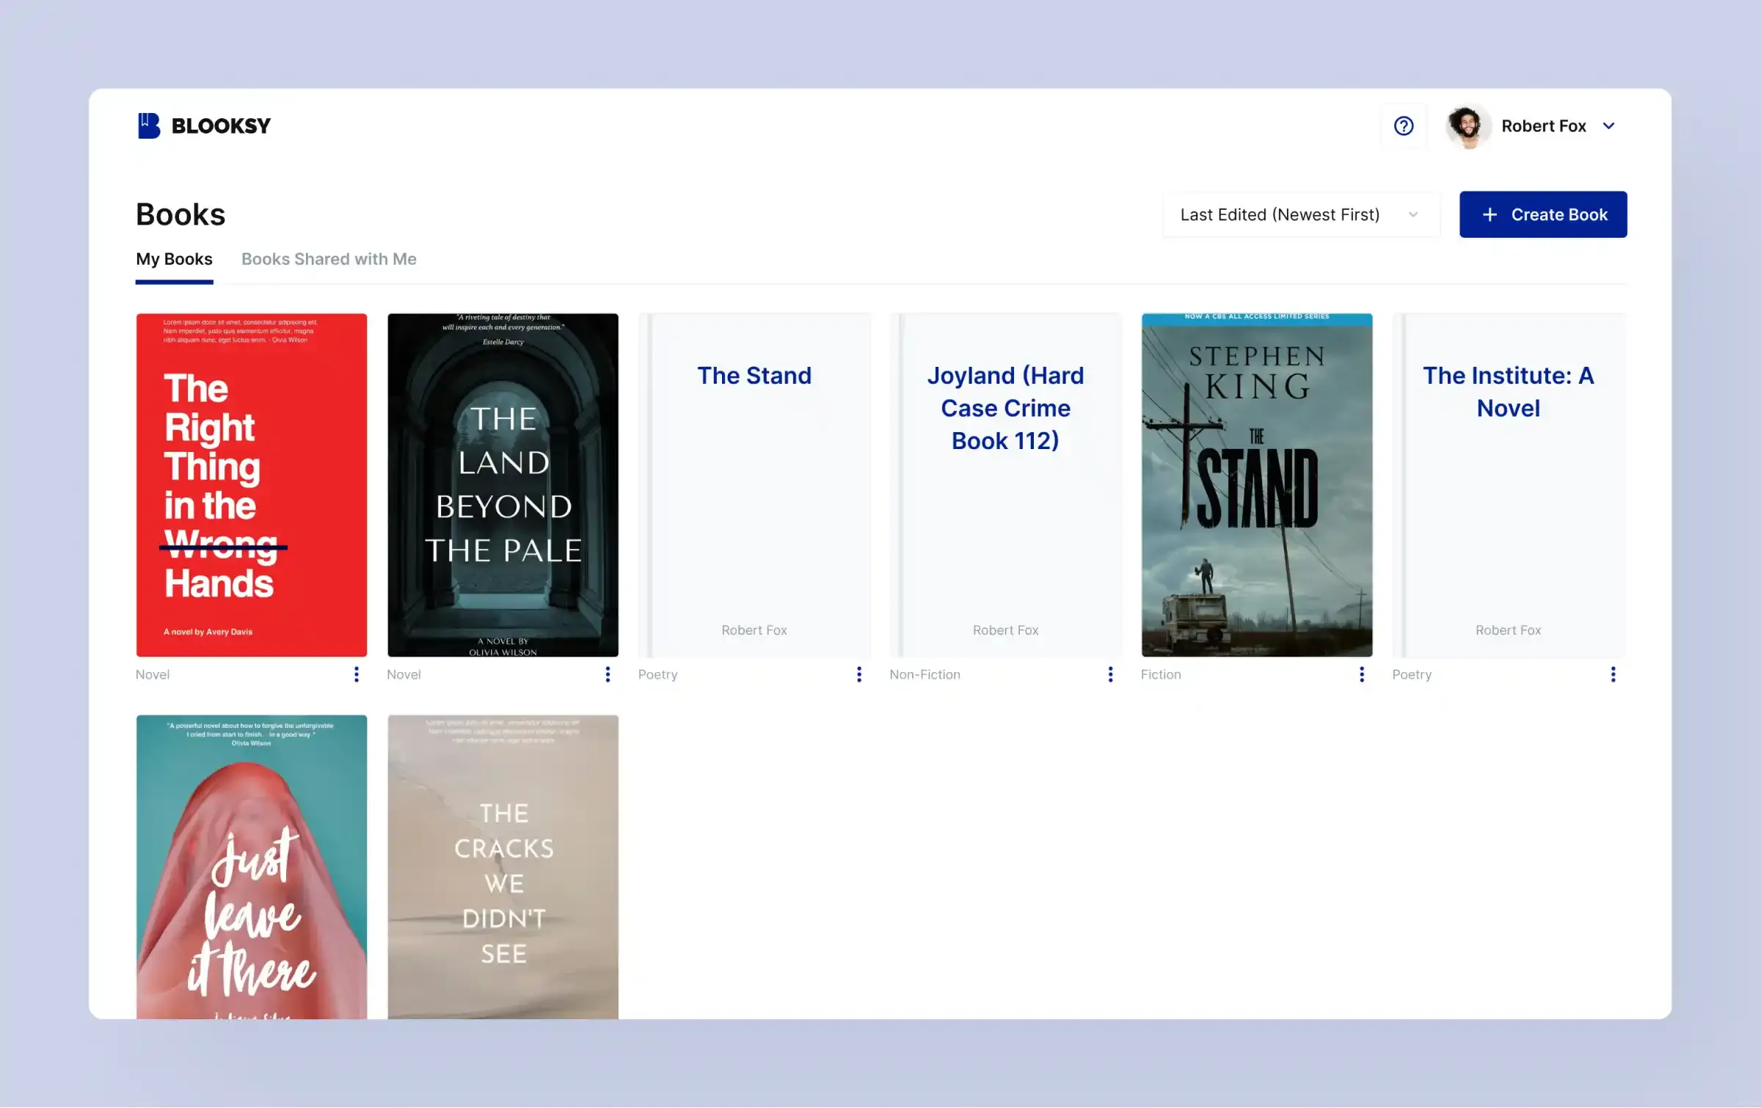Click the plus icon inside Create Book

click(1490, 215)
